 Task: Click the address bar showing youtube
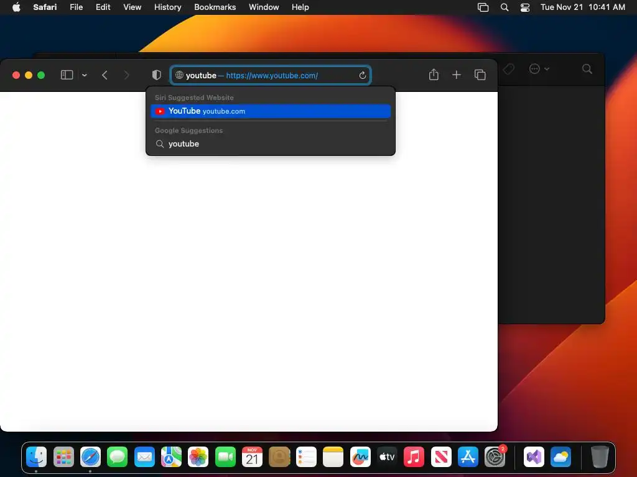click(x=270, y=75)
